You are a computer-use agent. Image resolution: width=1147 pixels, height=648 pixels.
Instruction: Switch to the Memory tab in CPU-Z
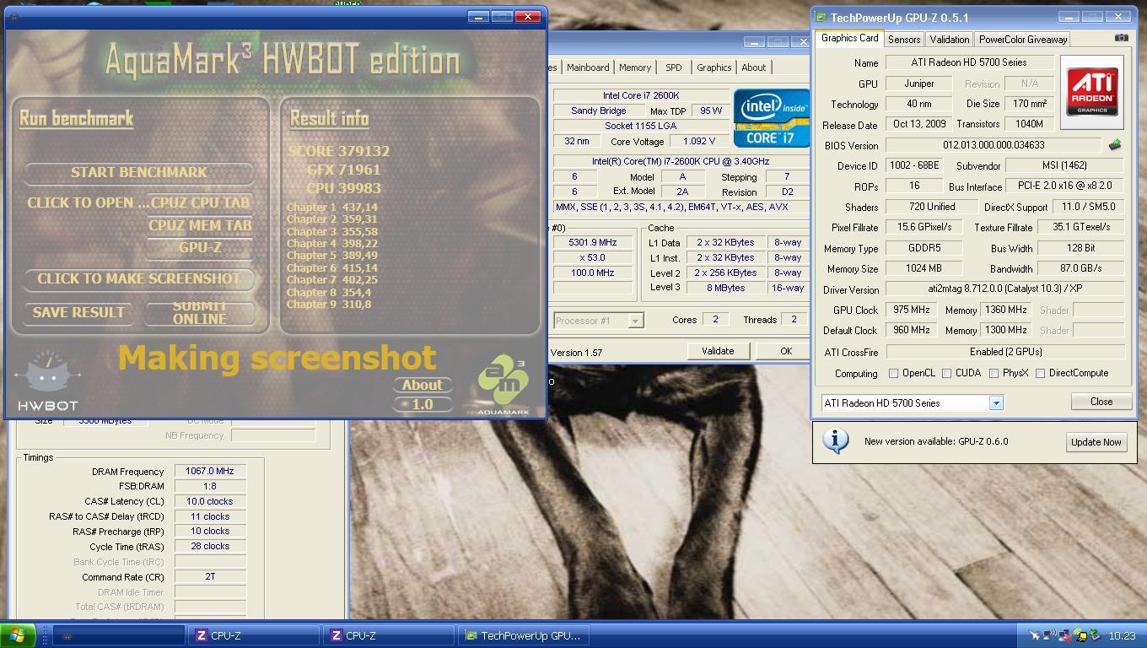(635, 67)
